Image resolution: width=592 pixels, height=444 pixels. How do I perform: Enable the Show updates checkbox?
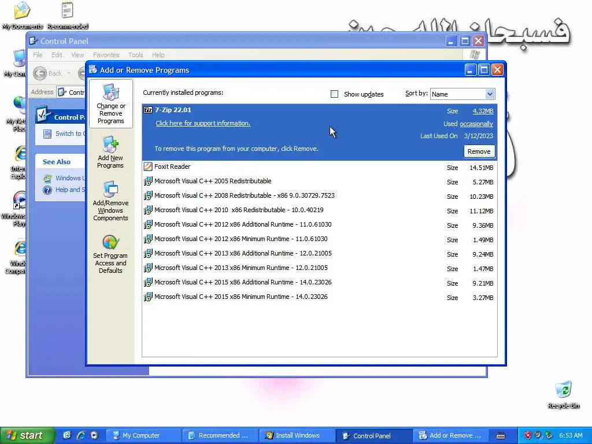click(334, 94)
